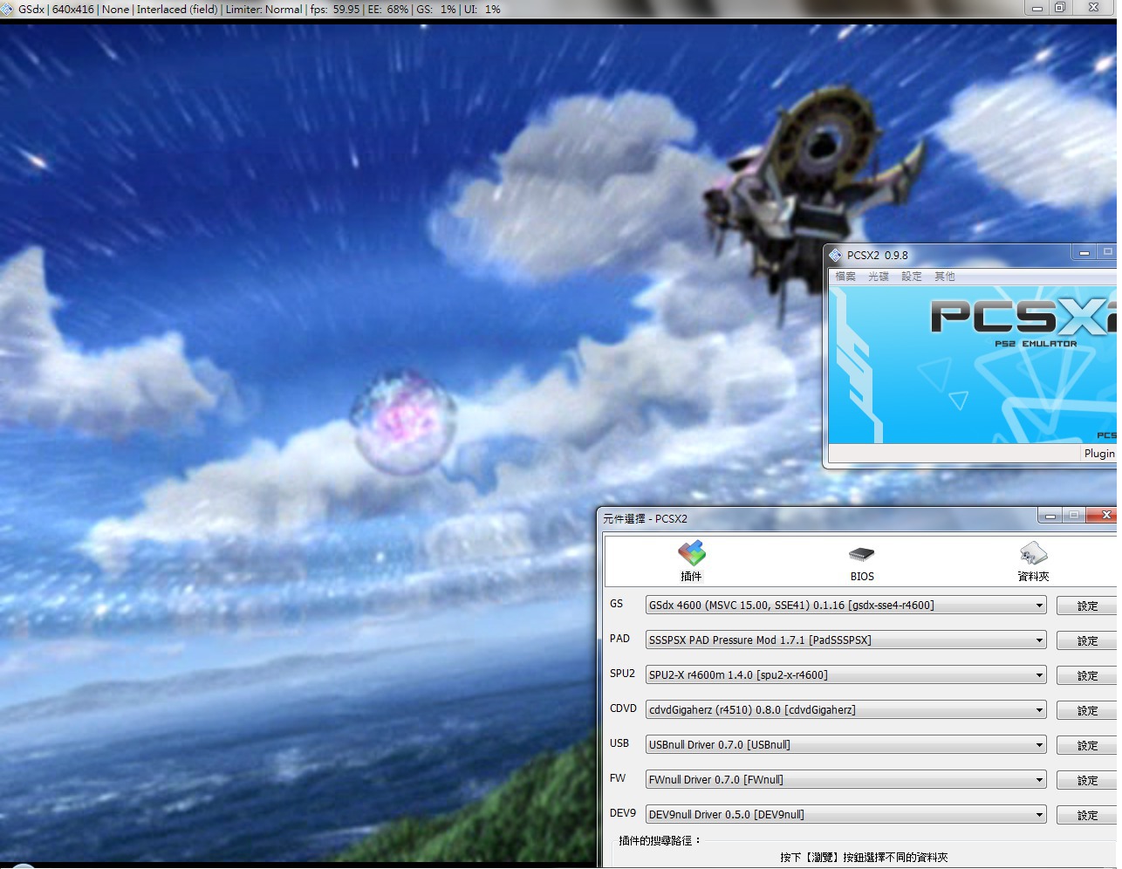This screenshot has height=869, width=1122.
Task: Click the PCSX2 0.9.8 window title icon
Action: (836, 255)
